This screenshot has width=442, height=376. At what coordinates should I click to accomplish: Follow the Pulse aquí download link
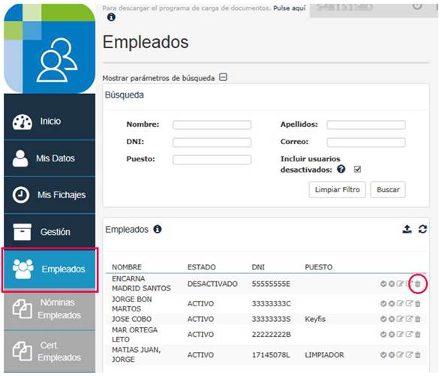(289, 8)
